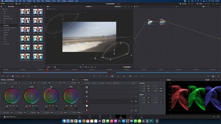The width and height of the screenshot is (221, 124).
Task: Toggle invert on the last Curve window
Action: tap(132, 111)
